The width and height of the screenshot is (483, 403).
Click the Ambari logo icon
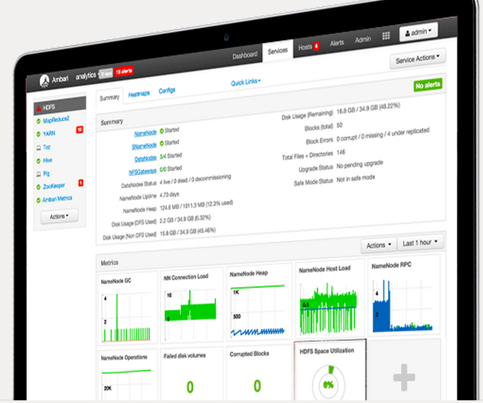point(45,81)
